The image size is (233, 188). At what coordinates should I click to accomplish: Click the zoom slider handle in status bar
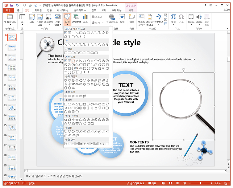click(201, 183)
